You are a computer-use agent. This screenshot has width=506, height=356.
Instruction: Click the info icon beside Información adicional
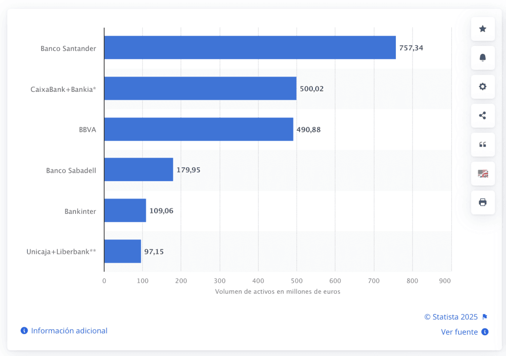pyautogui.click(x=24, y=330)
